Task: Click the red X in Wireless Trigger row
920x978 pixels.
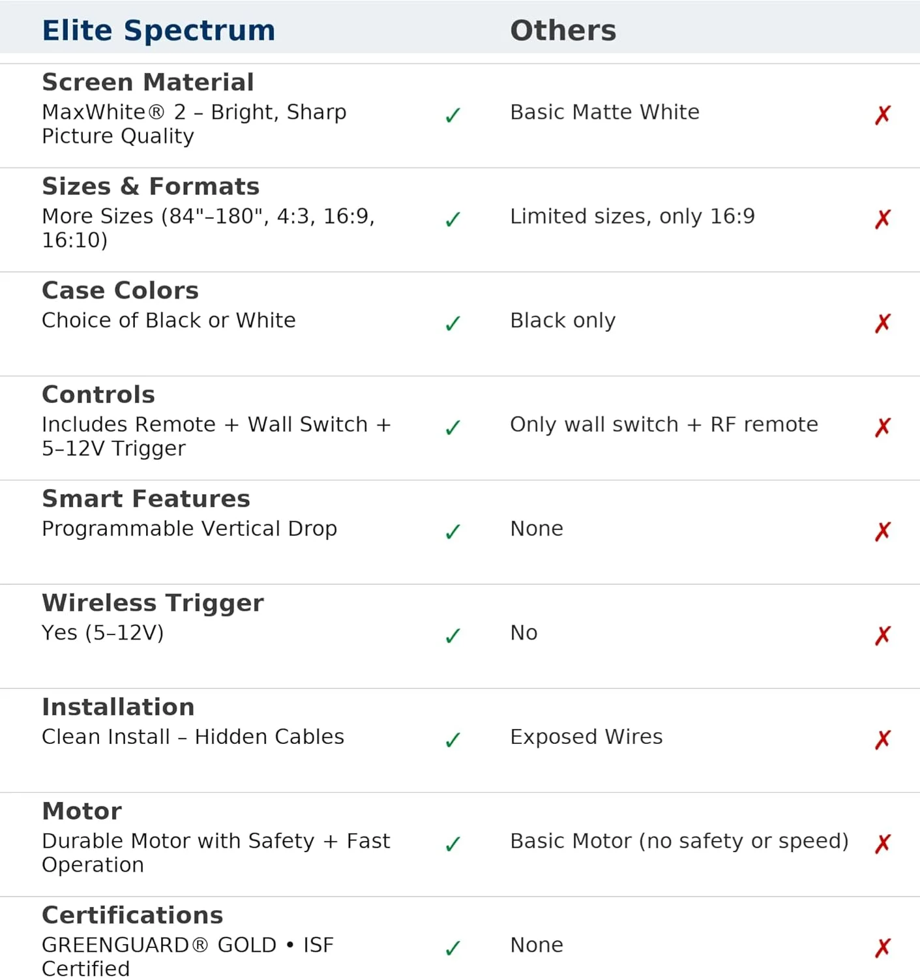Action: tap(883, 635)
